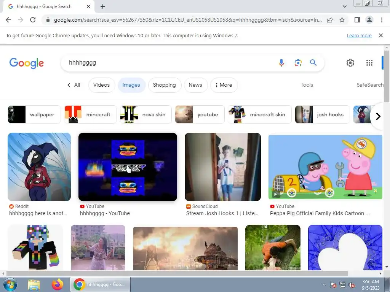
Task: Open 'Peppa Pig Official Family Kids Cartoon' link
Action: pyautogui.click(x=320, y=213)
